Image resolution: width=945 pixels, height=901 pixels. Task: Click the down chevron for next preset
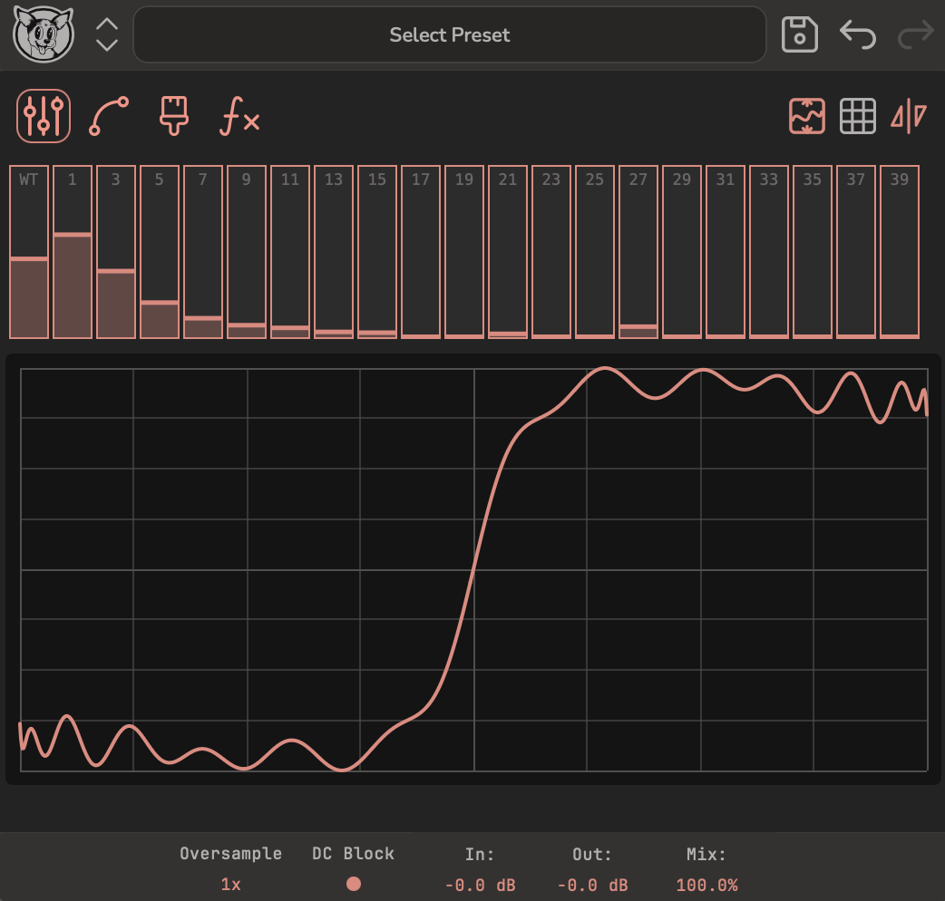tap(105, 44)
